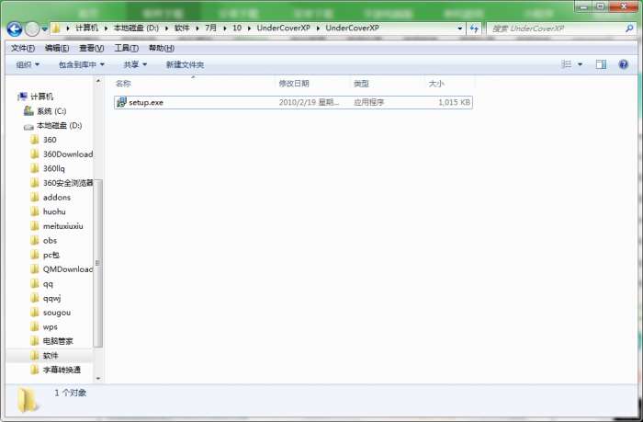This screenshot has height=422, width=643.
Task: Click in the 搜索 UnderCoverXP search box
Action: [x=556, y=29]
